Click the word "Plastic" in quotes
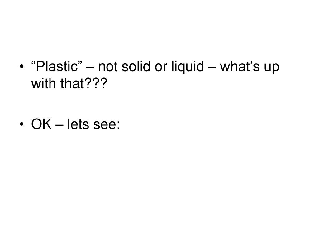This screenshot has height=239, width=319. tap(57, 67)
